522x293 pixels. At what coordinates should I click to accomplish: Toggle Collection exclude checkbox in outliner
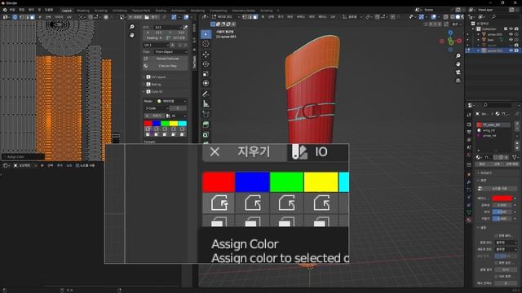506,29
